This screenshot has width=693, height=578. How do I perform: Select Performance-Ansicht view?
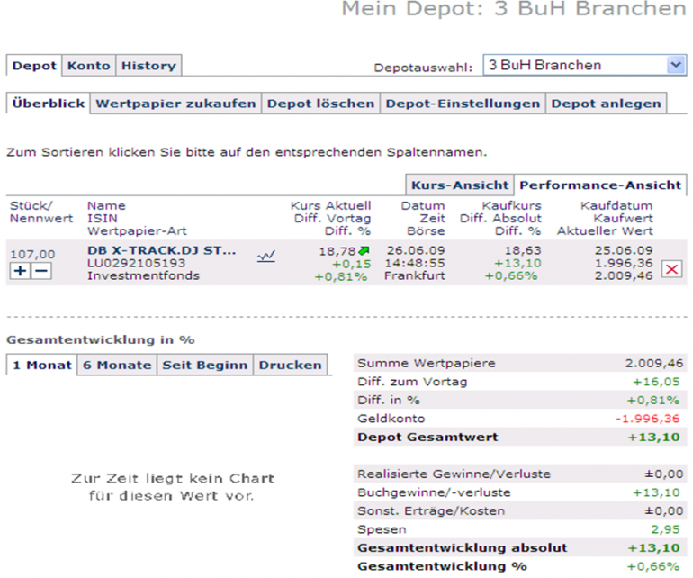600,185
